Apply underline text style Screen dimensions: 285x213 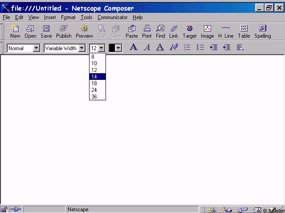pyautogui.click(x=160, y=47)
